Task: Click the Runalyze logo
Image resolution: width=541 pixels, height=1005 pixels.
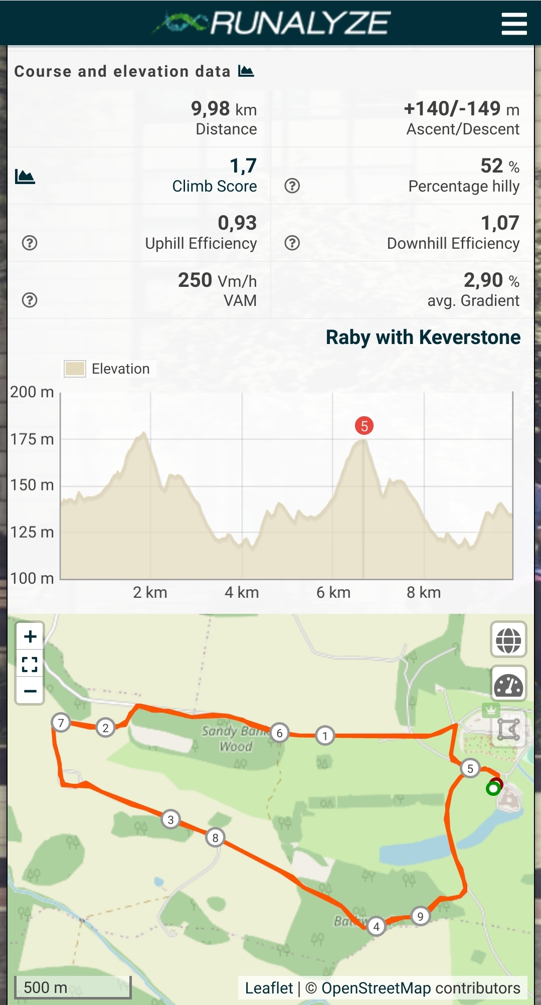Action: 271,23
